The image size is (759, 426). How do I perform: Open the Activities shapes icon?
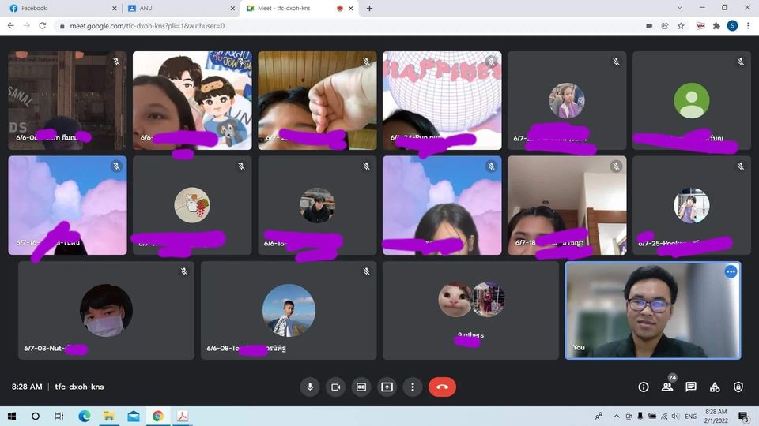point(715,387)
